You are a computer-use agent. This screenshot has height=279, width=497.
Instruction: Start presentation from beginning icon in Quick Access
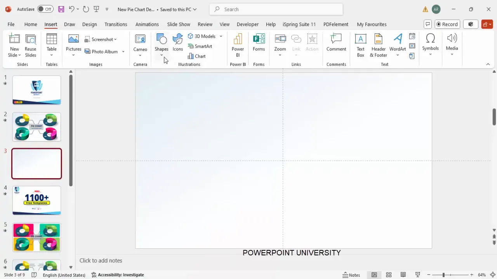click(97, 9)
